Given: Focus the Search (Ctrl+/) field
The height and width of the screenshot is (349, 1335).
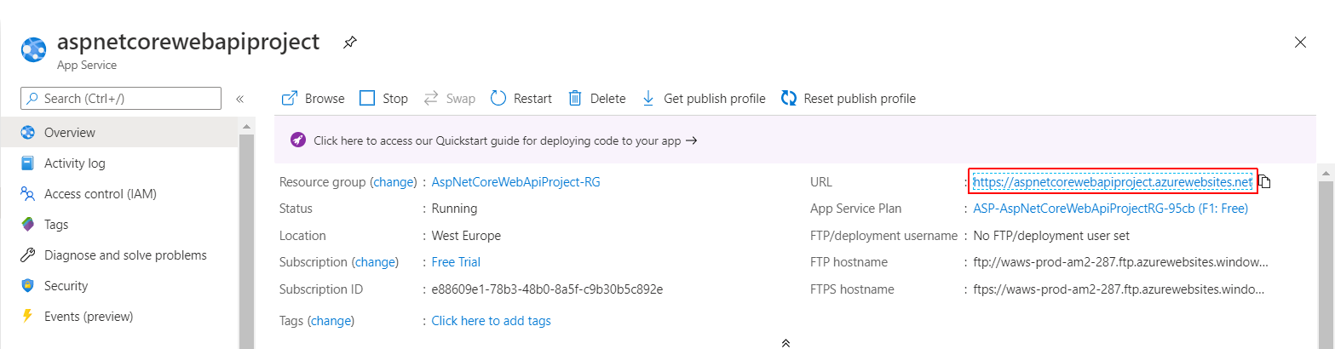Looking at the screenshot, I should click(x=121, y=99).
